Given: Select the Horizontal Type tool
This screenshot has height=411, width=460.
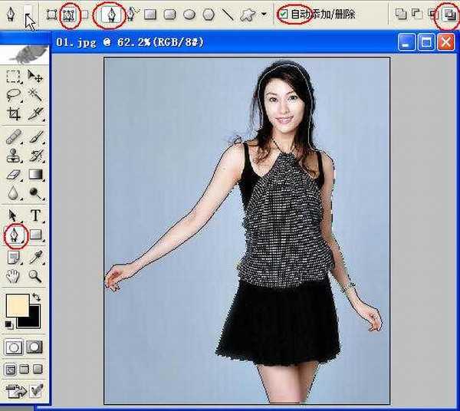Looking at the screenshot, I should (35, 215).
